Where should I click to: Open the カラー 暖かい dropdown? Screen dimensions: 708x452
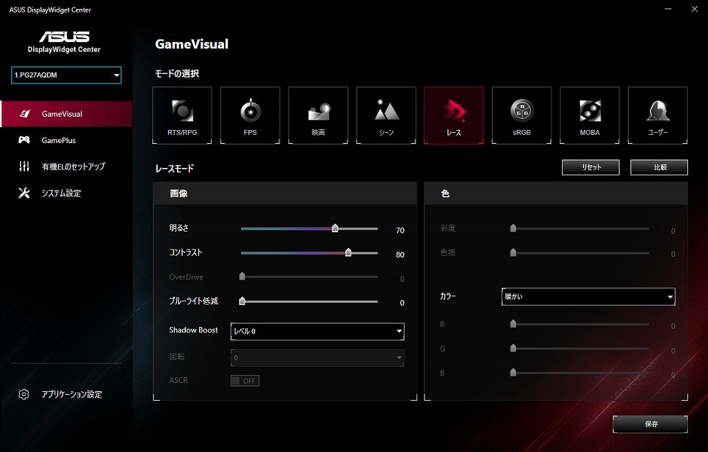click(x=588, y=296)
